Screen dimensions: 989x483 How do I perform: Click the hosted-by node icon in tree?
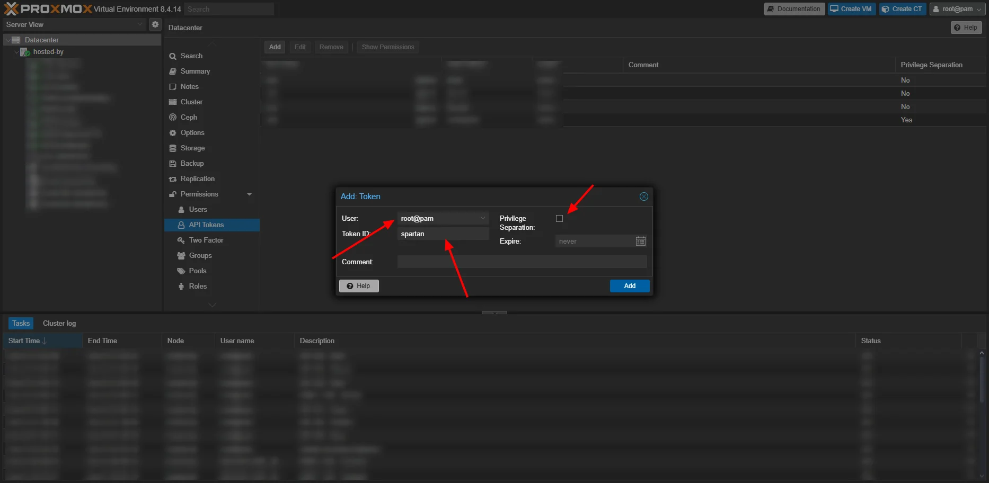(24, 52)
